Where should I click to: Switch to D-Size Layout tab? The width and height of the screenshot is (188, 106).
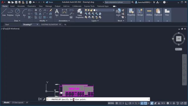18,102
